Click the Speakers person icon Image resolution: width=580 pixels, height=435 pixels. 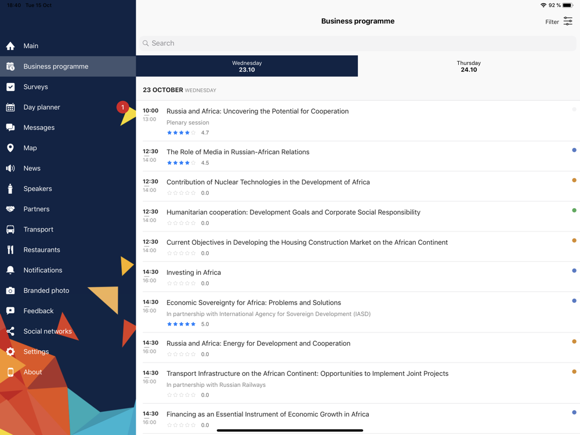(x=10, y=188)
